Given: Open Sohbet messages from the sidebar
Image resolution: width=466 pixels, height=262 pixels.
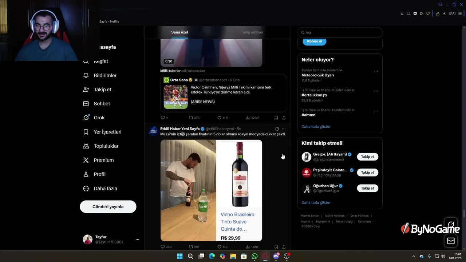Looking at the screenshot, I should pyautogui.click(x=96, y=104).
